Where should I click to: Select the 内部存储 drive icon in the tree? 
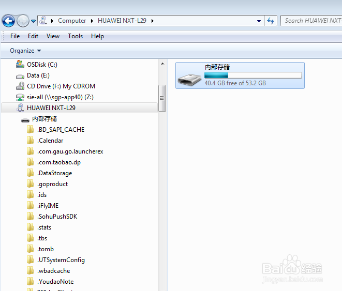(25, 120)
